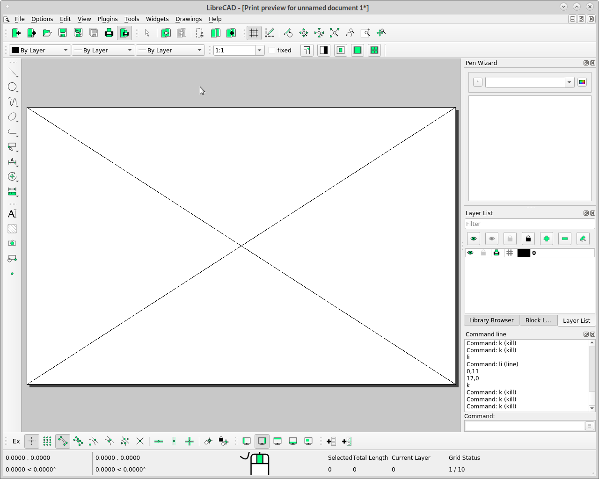
Task: Choose the Hatch tool
Action: pos(13,229)
